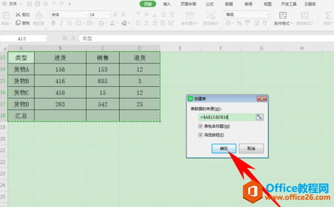Image resolution: width=334 pixels, height=207 pixels.
Task: Decrease font size with smaller A
Action: point(123,15)
